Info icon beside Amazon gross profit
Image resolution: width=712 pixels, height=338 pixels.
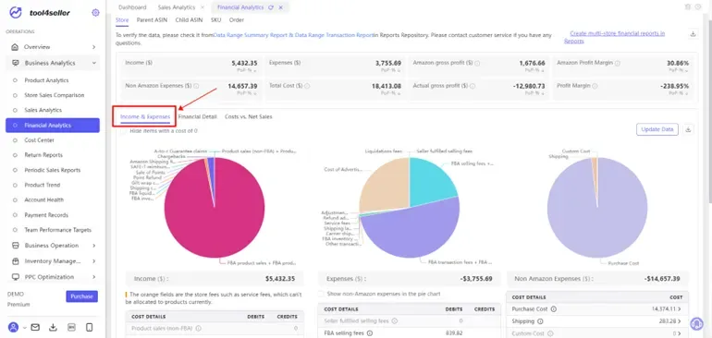coord(478,63)
